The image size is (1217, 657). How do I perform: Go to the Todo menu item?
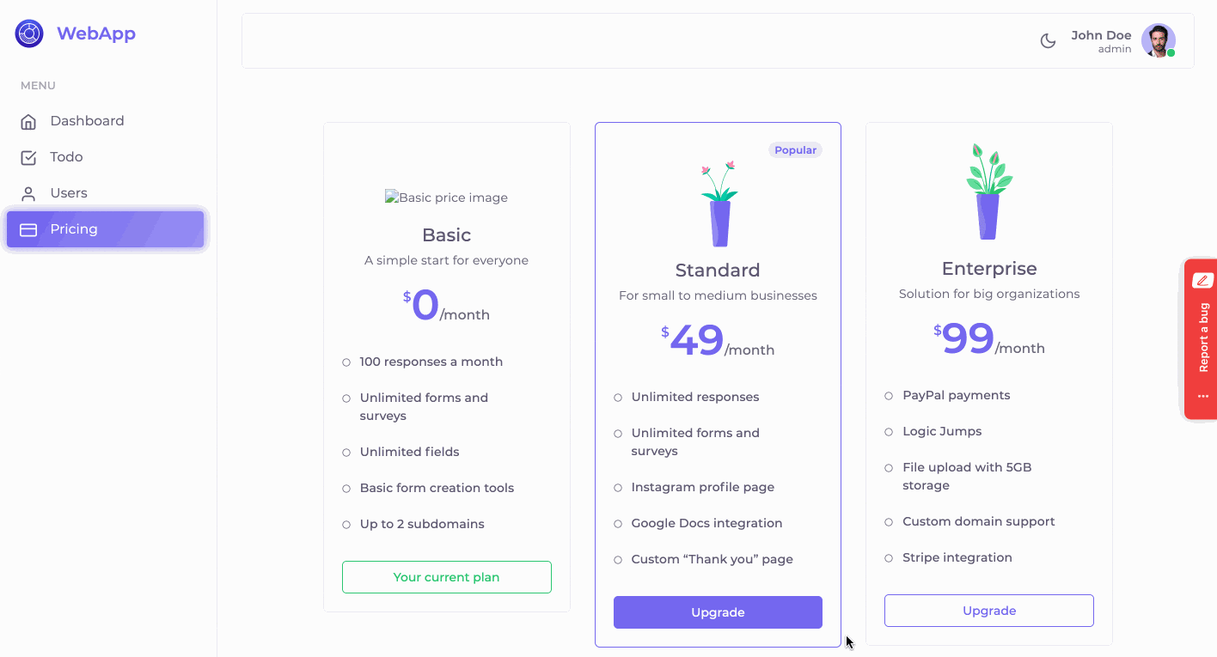tap(66, 157)
